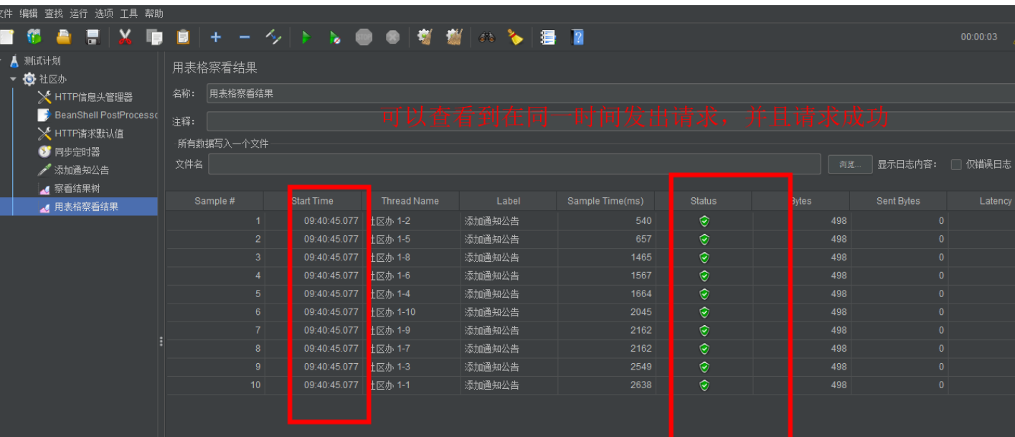
Task: Click the Toggle enable/disable toolbar icon
Action: 273,37
